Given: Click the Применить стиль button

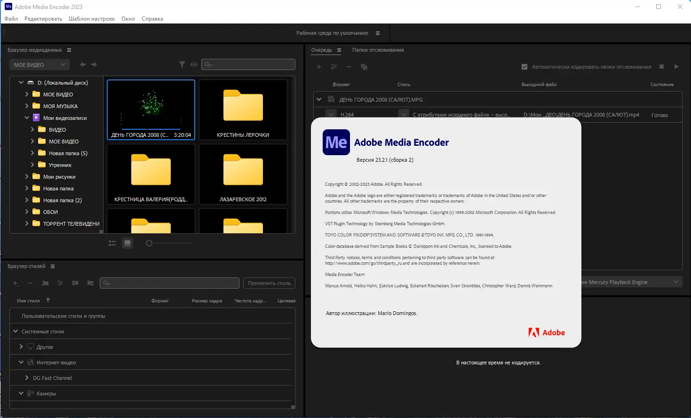Looking at the screenshot, I should pyautogui.click(x=269, y=283).
